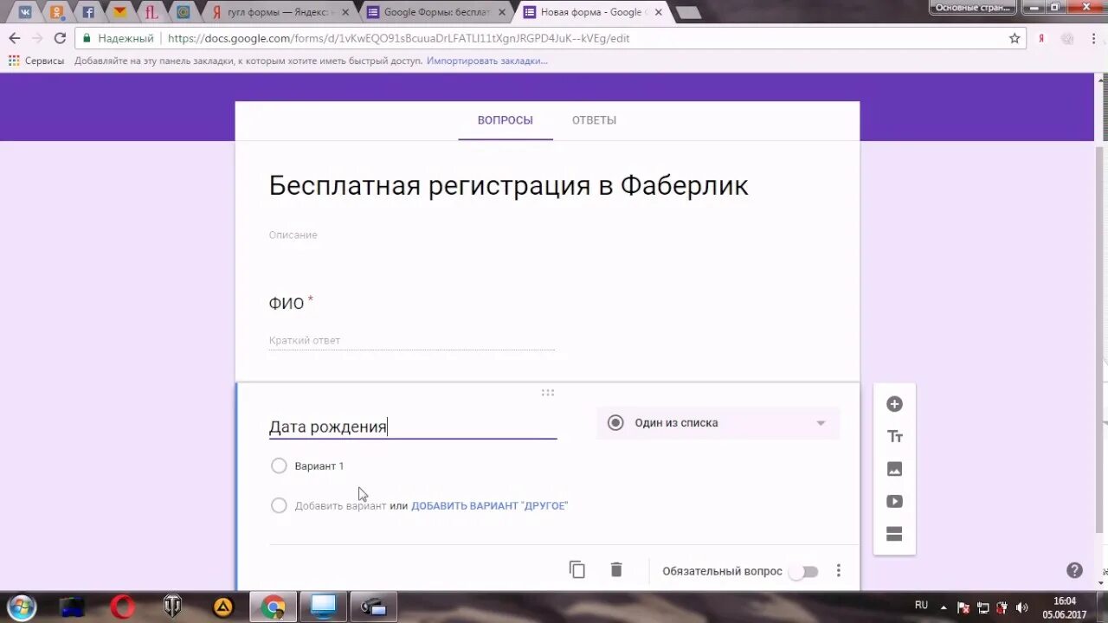Open the Facebook pinned tab
Image resolution: width=1108 pixels, height=623 pixels.
pyautogui.click(x=88, y=12)
